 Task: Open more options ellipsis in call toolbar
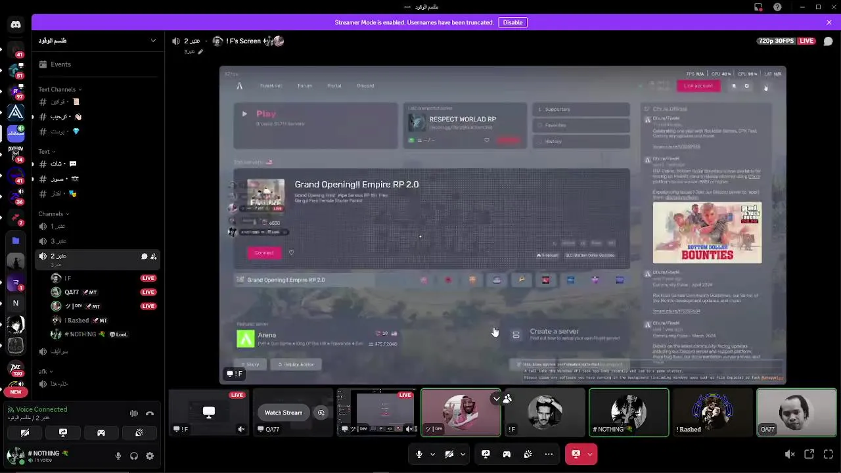tap(549, 454)
